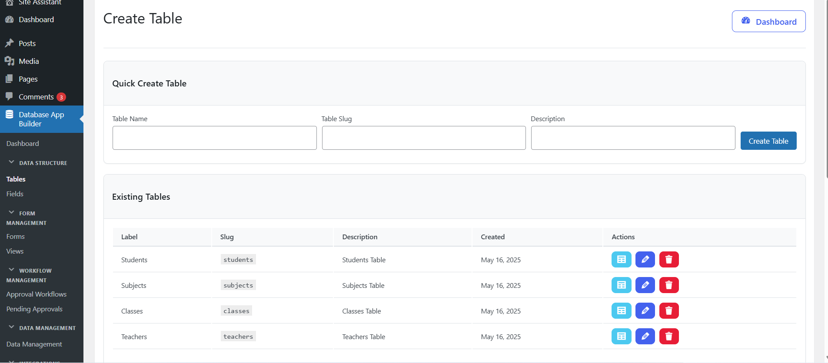Viewport: 828px width, 363px height.
Task: Delete the Students table via trash icon
Action: pos(669,260)
